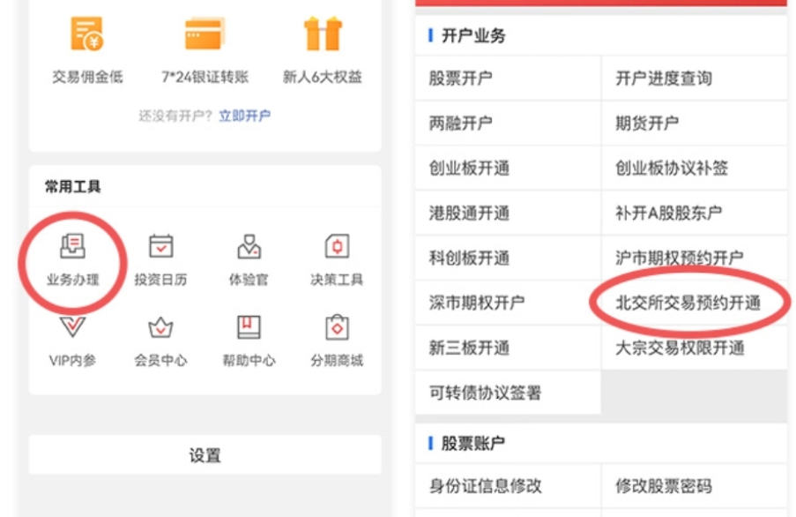The image size is (796, 517).
Task: Select 可转债协议签署 entry
Action: click(485, 393)
